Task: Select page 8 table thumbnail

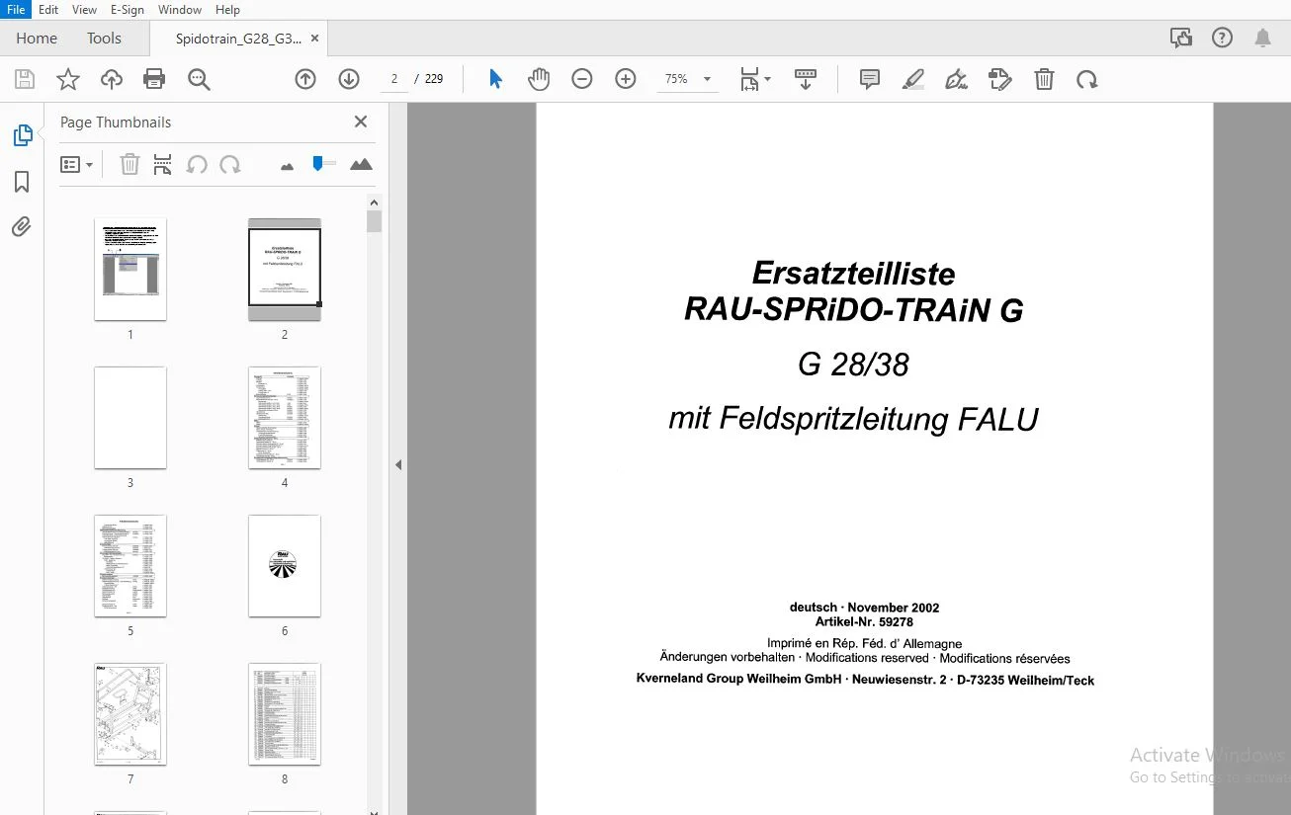Action: (285, 714)
